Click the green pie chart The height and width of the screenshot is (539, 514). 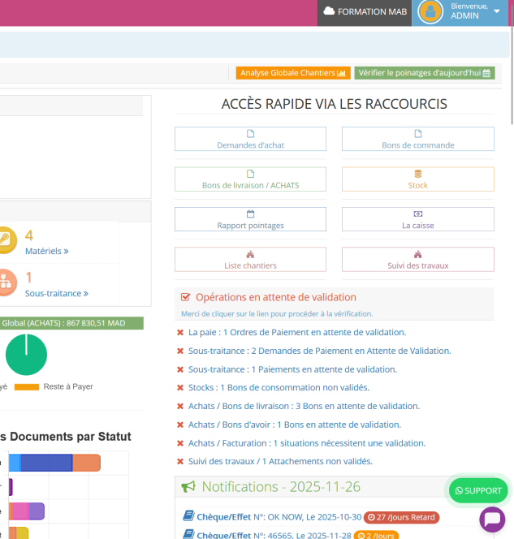26,355
